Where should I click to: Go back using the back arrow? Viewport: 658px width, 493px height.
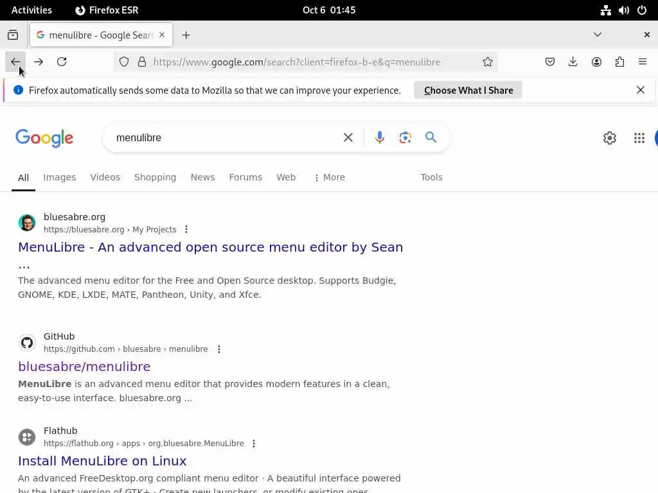(15, 62)
